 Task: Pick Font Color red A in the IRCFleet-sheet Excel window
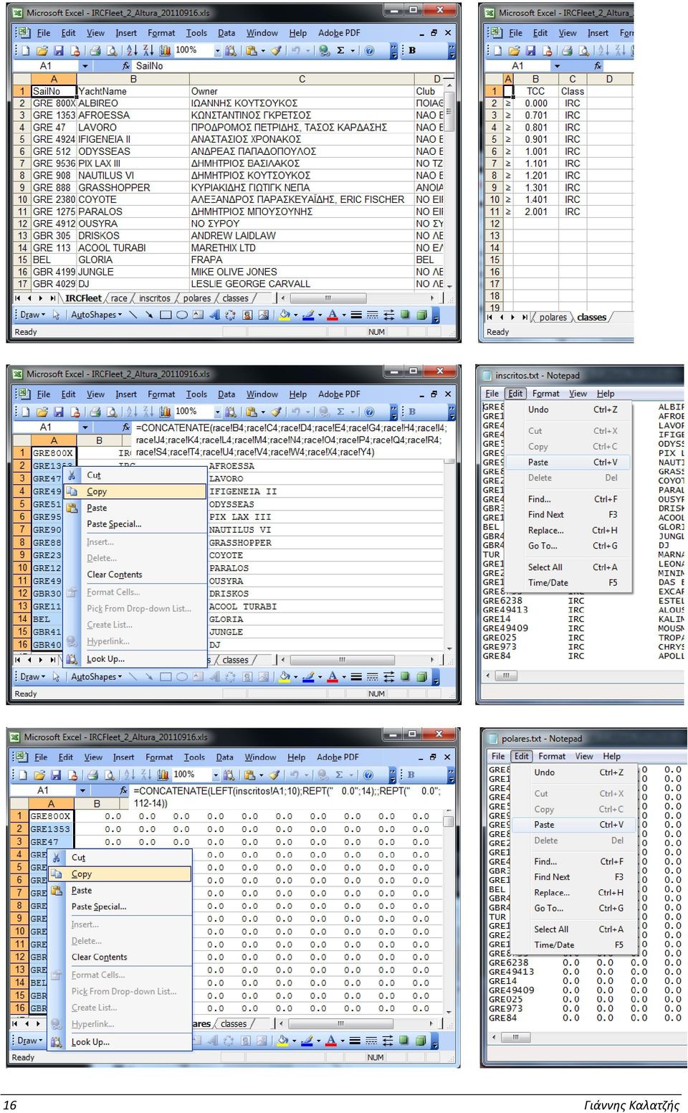[x=332, y=315]
